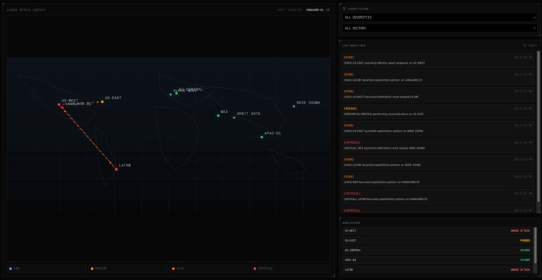Open feed event US-EAST identity spoof on US-WEST

(438, 60)
